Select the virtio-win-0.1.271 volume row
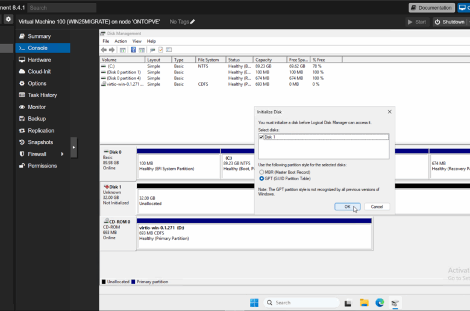The image size is (470, 311). (221, 84)
